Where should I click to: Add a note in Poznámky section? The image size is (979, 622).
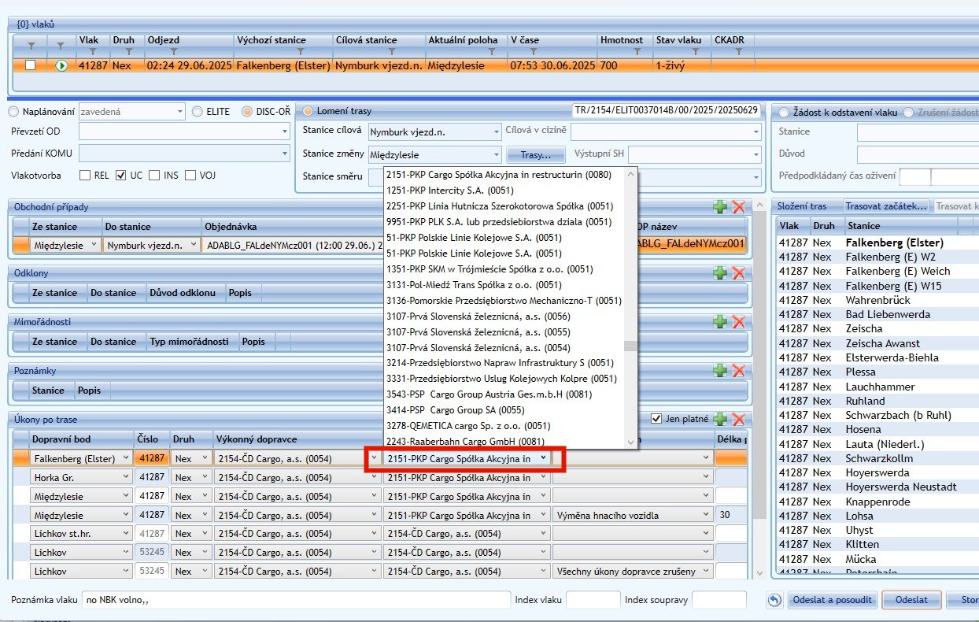[719, 370]
